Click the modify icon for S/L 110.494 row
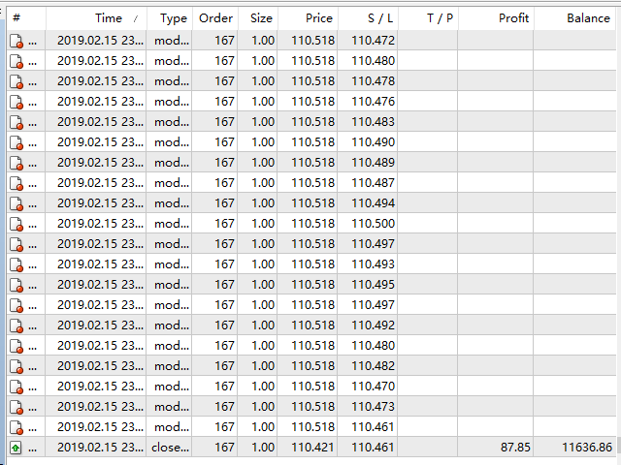Viewport: 621px width, 465px height. (x=16, y=203)
